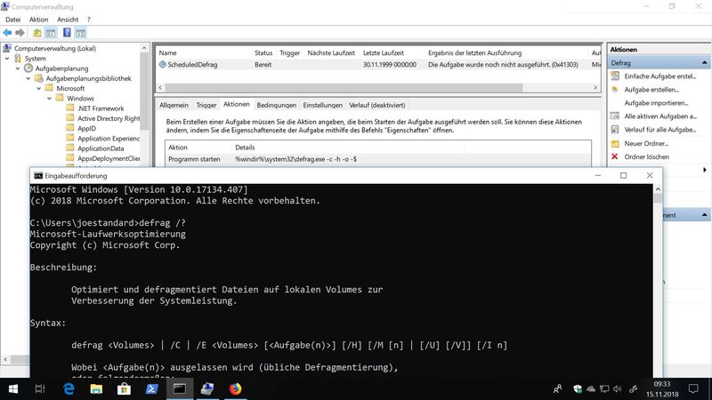The height and width of the screenshot is (400, 712).
Task: Collapse the Windows folder node
Action: click(50, 99)
